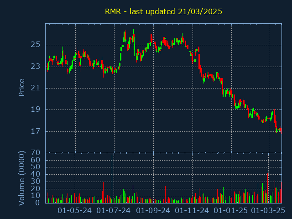The image size is (292, 219).
Task: Click the '70' volume axis label
Action: 36,153
